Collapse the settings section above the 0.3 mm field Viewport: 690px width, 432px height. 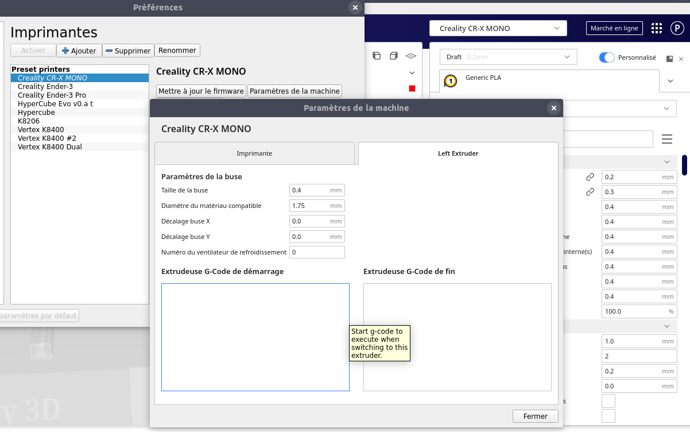pos(619,163)
